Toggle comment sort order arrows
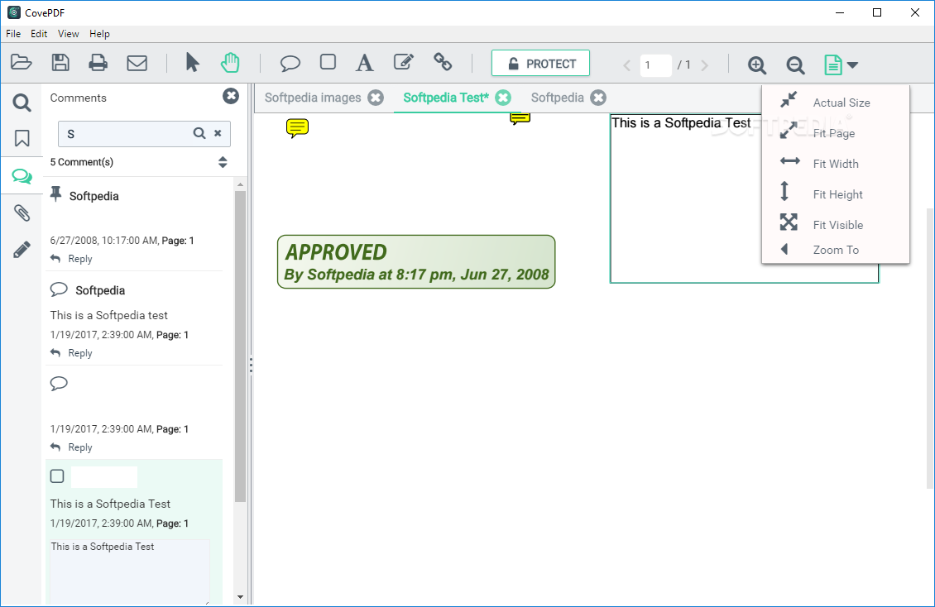Image resolution: width=935 pixels, height=607 pixels. click(223, 162)
